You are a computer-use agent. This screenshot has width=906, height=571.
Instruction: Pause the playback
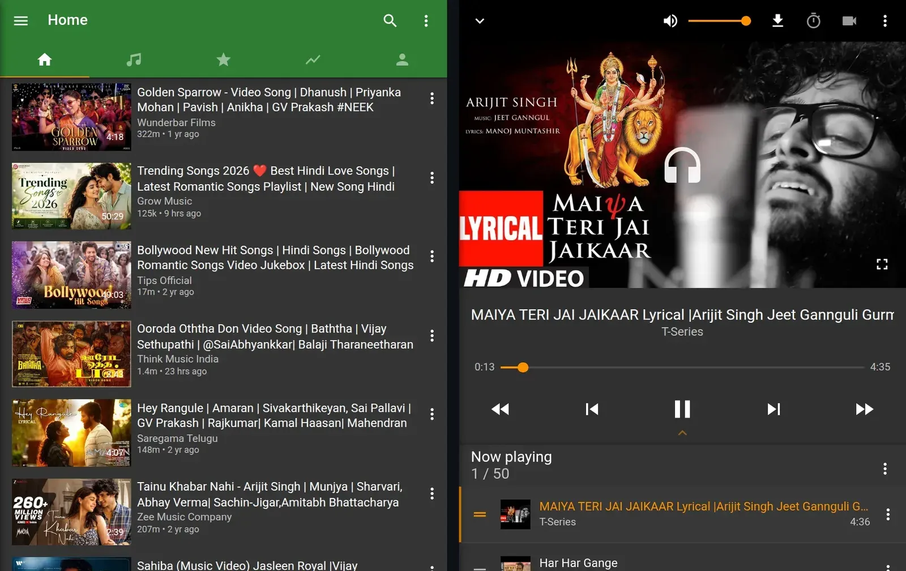coord(682,409)
